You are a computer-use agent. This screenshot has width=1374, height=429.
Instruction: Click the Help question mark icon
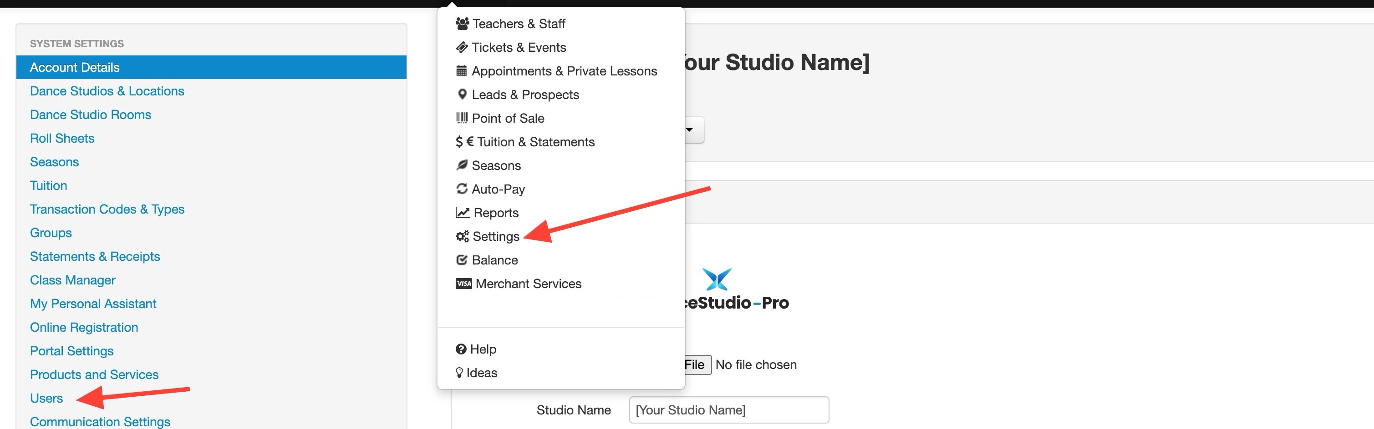click(461, 349)
